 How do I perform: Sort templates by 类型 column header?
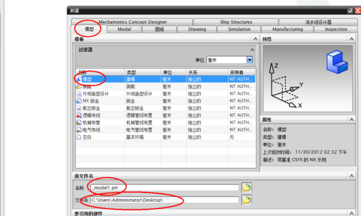pos(143,72)
